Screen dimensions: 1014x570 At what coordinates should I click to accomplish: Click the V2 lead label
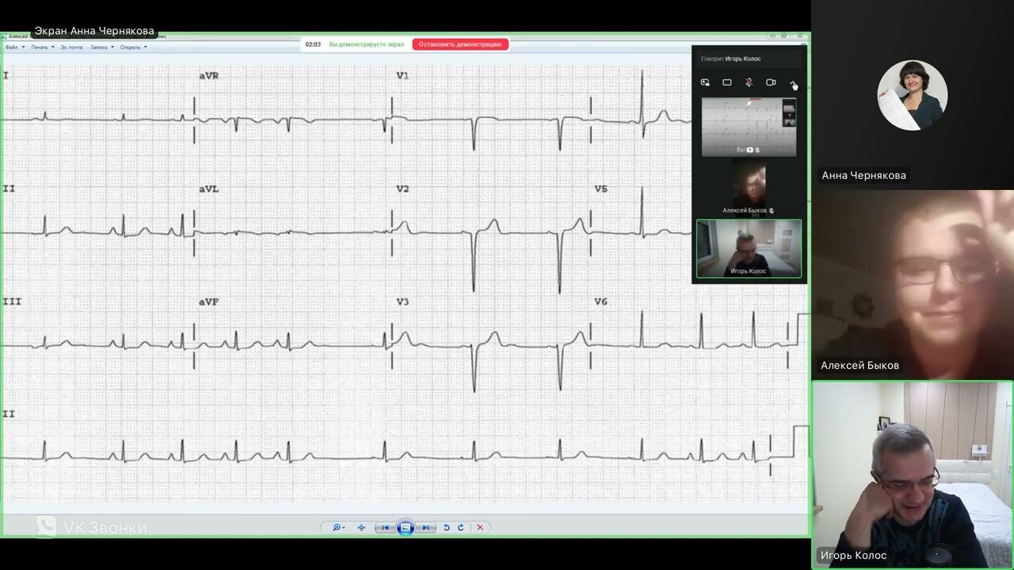tap(402, 189)
